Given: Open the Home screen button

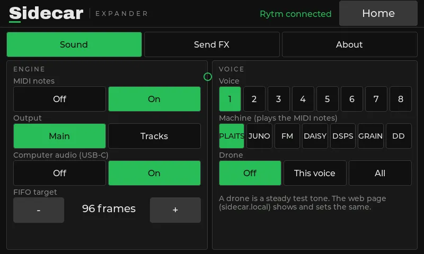Looking at the screenshot, I should pos(378,13).
